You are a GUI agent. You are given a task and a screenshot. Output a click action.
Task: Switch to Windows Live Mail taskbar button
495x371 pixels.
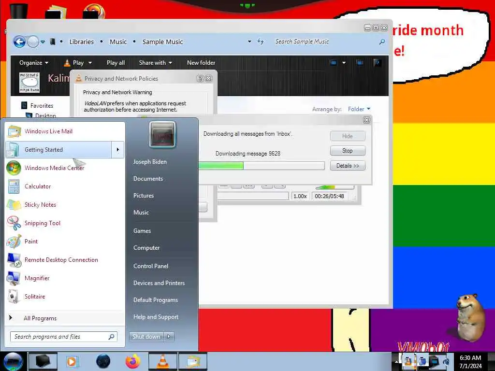193,361
